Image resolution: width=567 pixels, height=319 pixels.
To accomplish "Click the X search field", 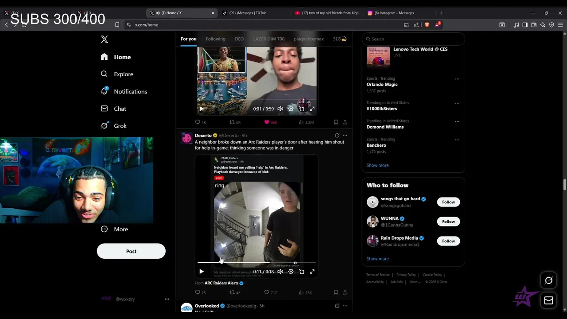I will click(x=413, y=39).
